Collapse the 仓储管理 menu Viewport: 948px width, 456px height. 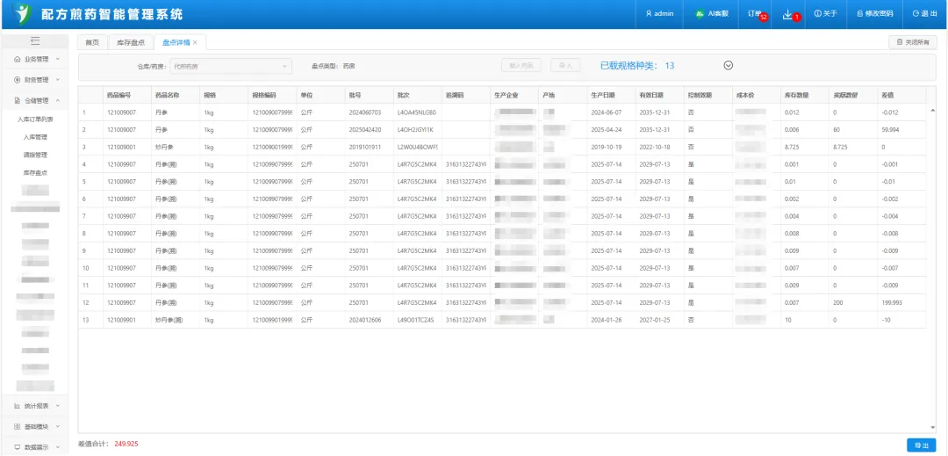(x=36, y=100)
